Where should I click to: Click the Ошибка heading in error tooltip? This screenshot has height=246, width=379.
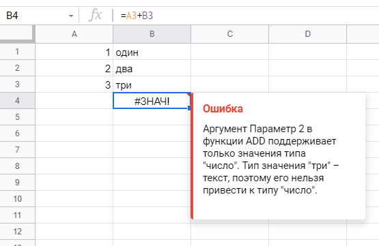(x=223, y=109)
